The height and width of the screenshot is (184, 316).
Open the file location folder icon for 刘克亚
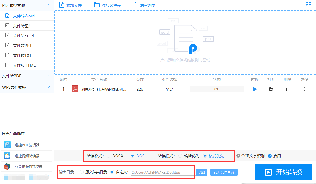[x=271, y=89]
